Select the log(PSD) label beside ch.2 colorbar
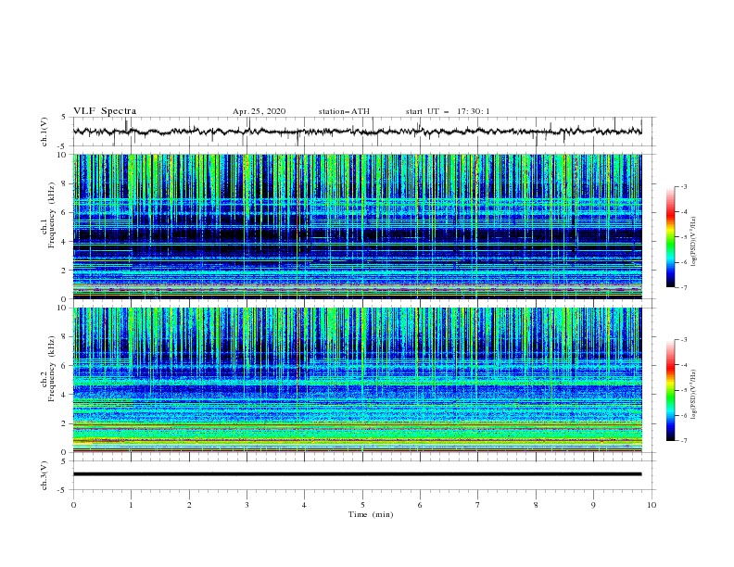Viewport: 734px width, 567px height. point(694,395)
